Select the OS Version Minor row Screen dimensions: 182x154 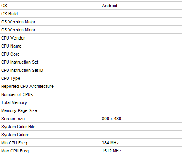click(91, 30)
